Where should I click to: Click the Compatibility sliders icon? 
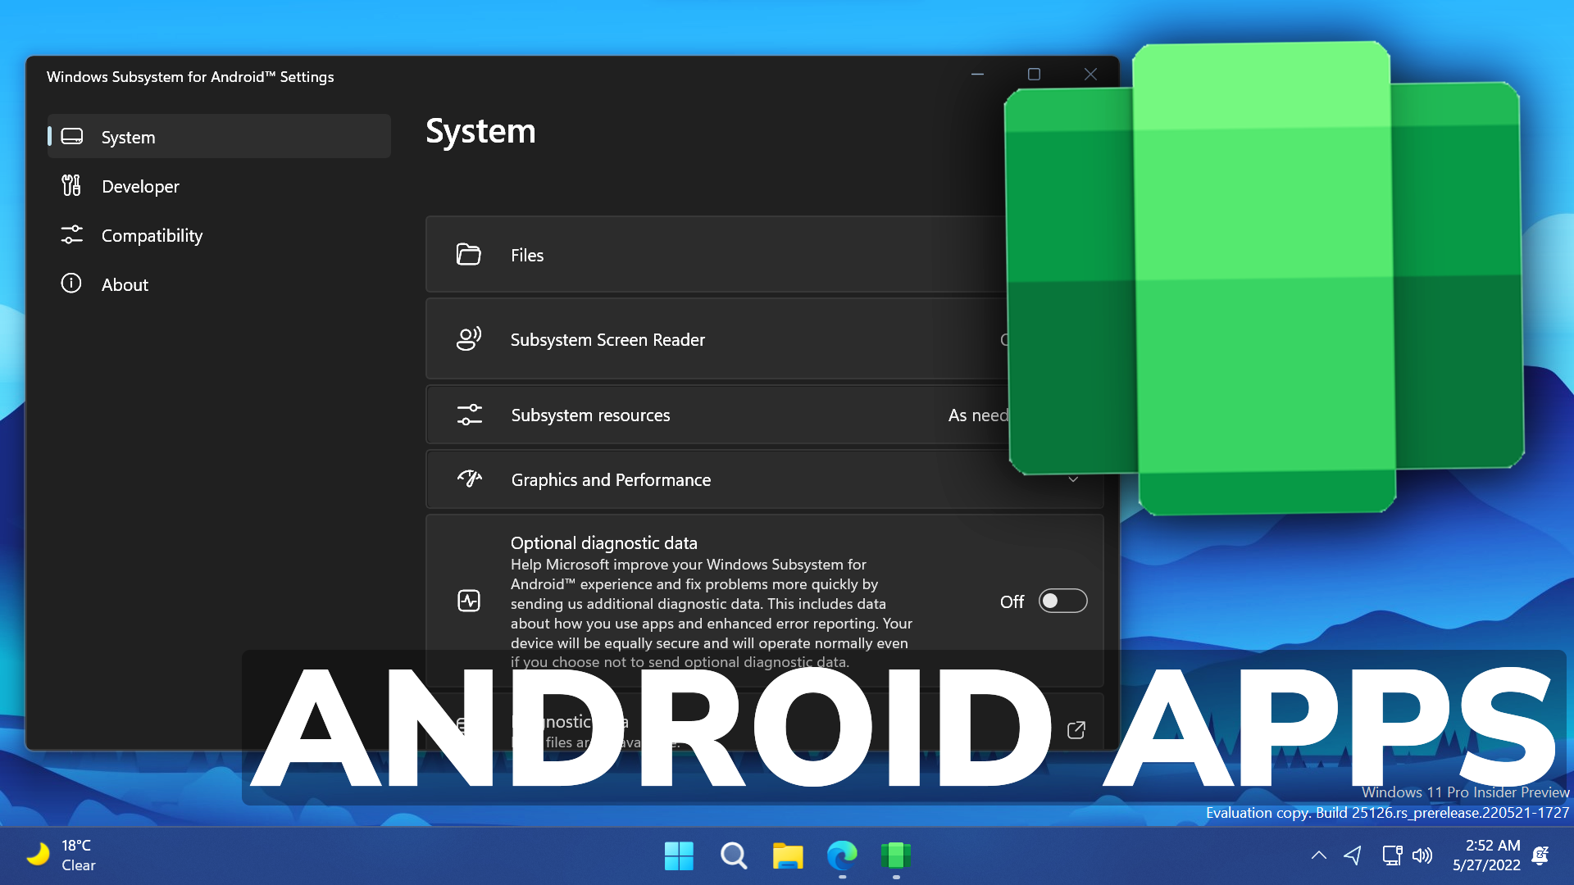71,235
